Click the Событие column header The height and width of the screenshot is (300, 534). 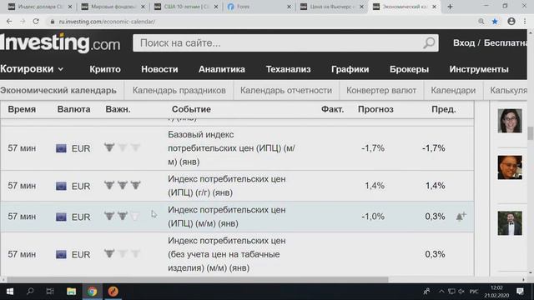click(x=191, y=109)
